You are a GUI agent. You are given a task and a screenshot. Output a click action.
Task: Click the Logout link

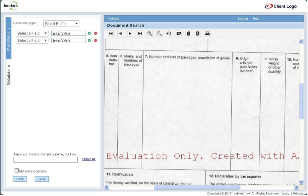(243, 19)
